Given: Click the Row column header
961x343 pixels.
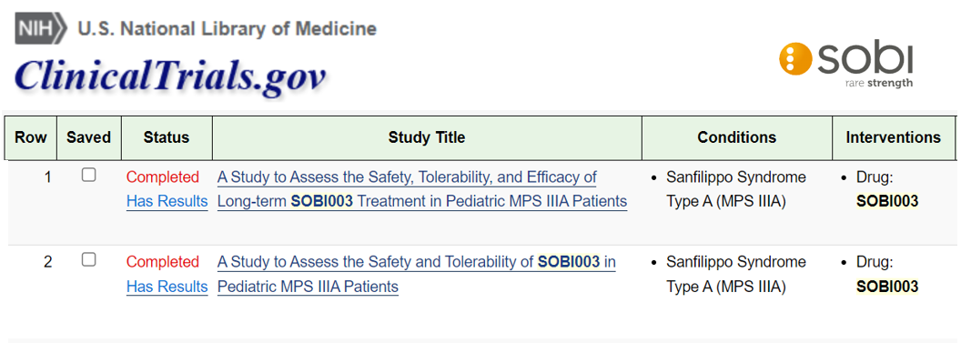Looking at the screenshot, I should pos(31,137).
